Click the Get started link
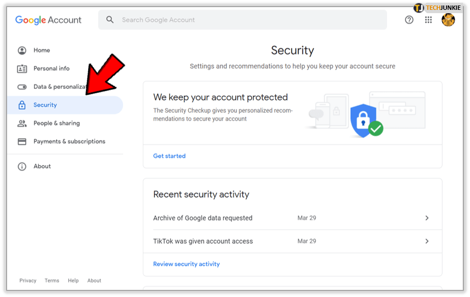Image resolution: width=470 pixels, height=297 pixels. click(169, 156)
